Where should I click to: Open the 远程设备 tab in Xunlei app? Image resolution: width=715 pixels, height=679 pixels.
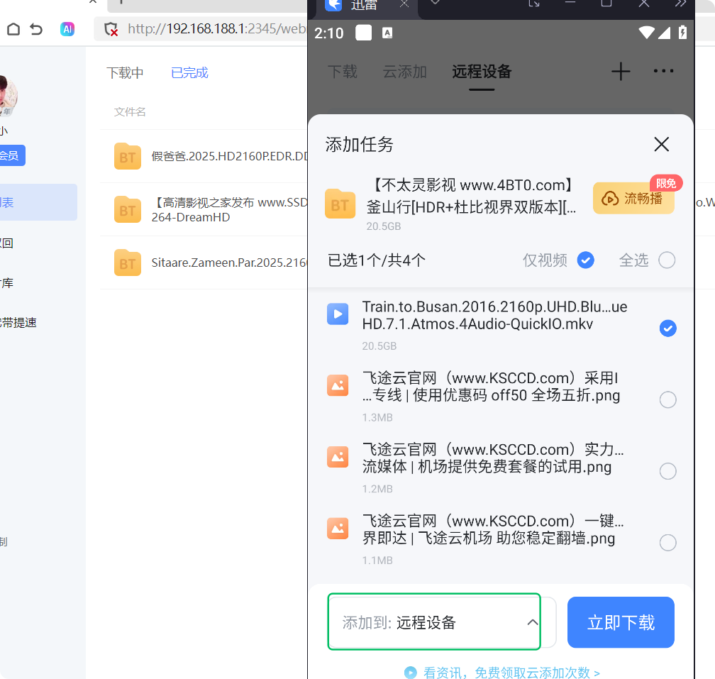click(482, 72)
